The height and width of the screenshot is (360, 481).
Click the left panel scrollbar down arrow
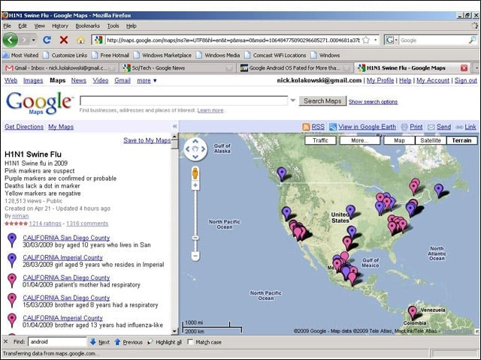coord(174,331)
